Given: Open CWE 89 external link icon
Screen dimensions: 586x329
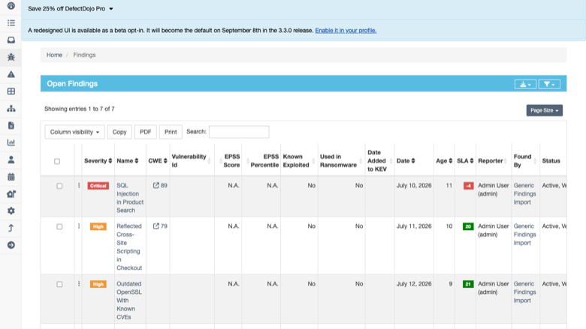Looking at the screenshot, I should pos(156,185).
